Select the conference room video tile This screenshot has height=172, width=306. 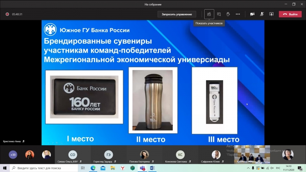click(x=252, y=155)
